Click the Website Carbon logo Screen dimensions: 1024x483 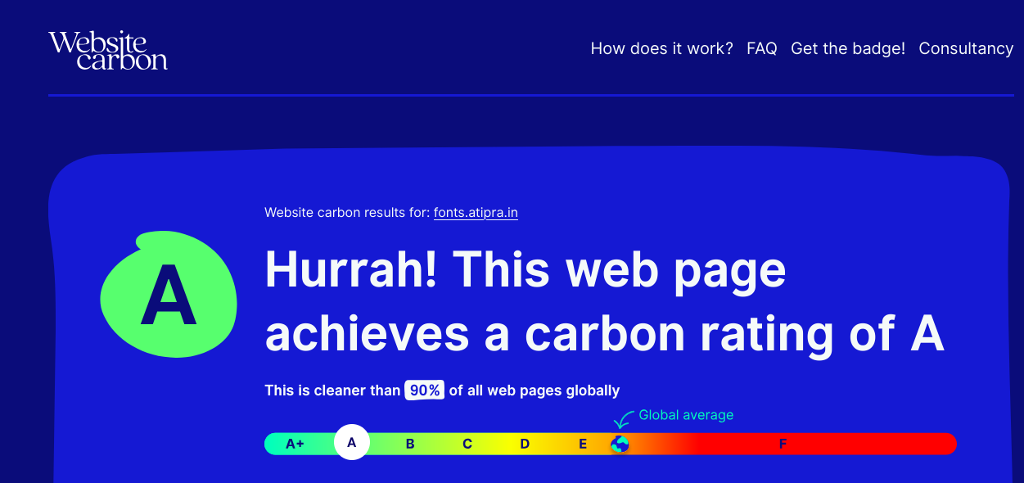107,50
